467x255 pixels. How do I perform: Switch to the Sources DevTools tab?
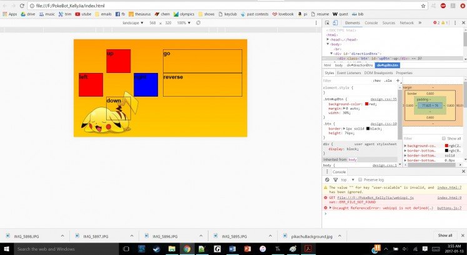click(389, 23)
